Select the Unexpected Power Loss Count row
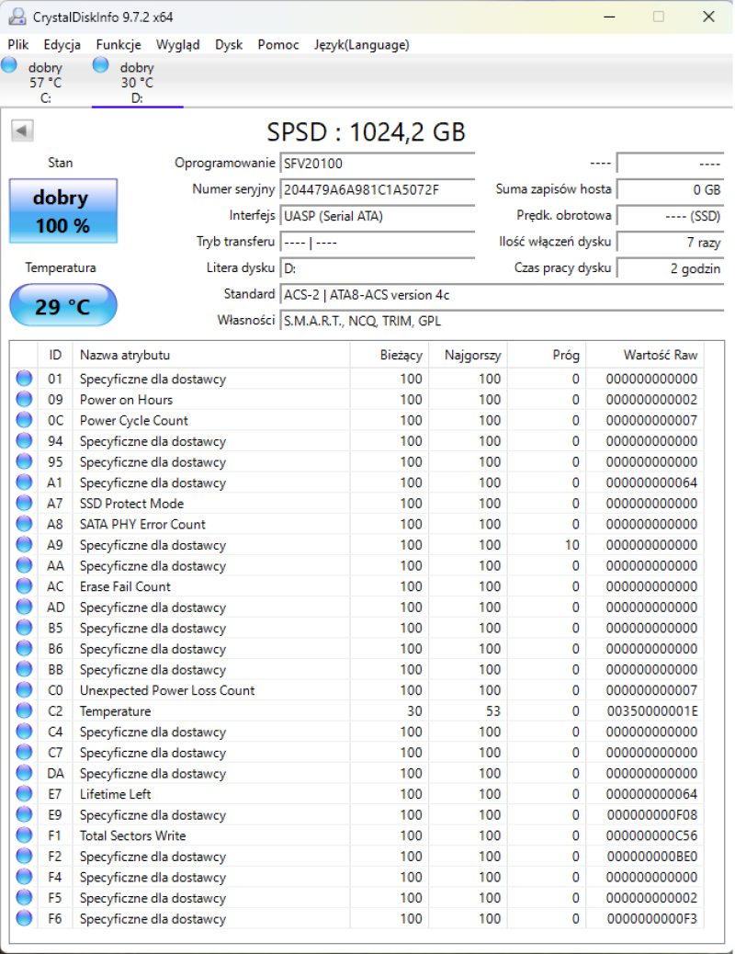This screenshot has height=954, width=735. tap(167, 690)
